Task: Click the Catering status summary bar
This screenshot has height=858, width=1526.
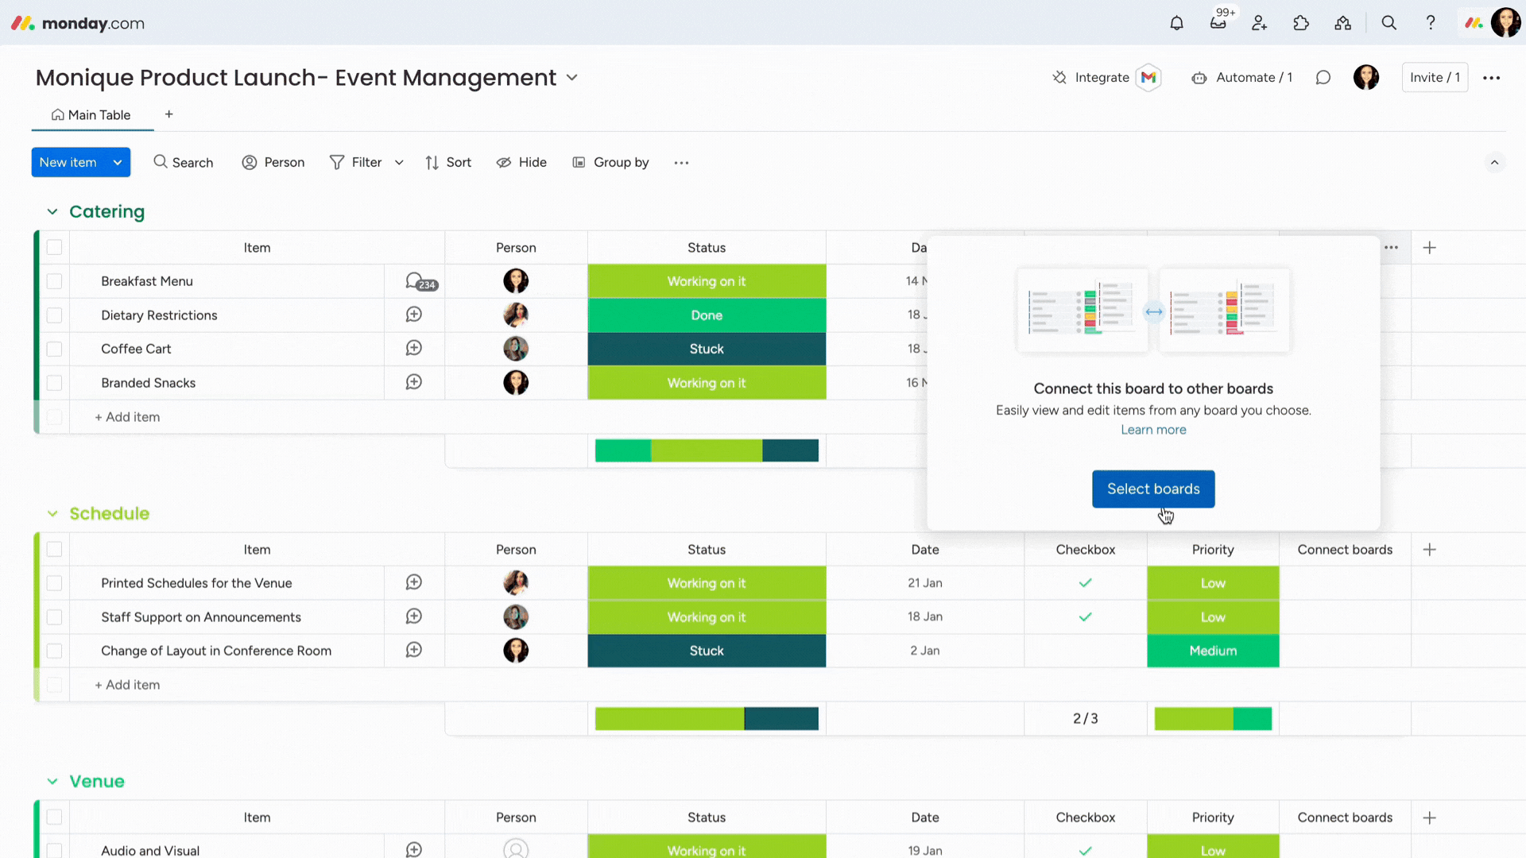Action: click(707, 450)
